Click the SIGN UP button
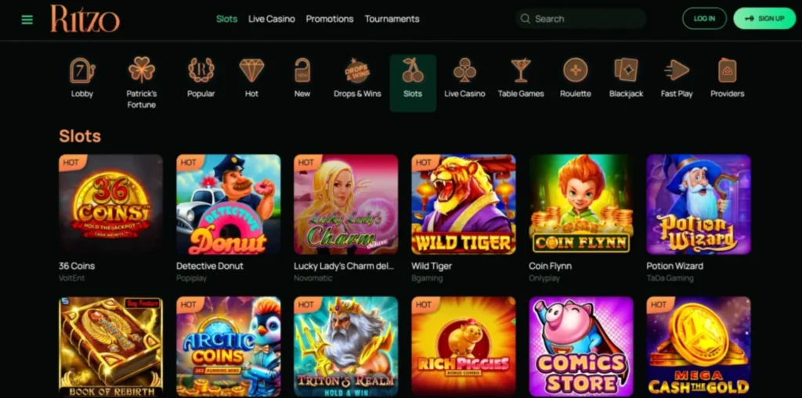The height and width of the screenshot is (398, 802). point(764,19)
